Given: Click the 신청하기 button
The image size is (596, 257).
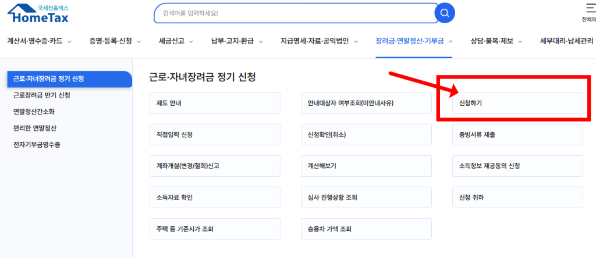Looking at the screenshot, I should pos(517,103).
